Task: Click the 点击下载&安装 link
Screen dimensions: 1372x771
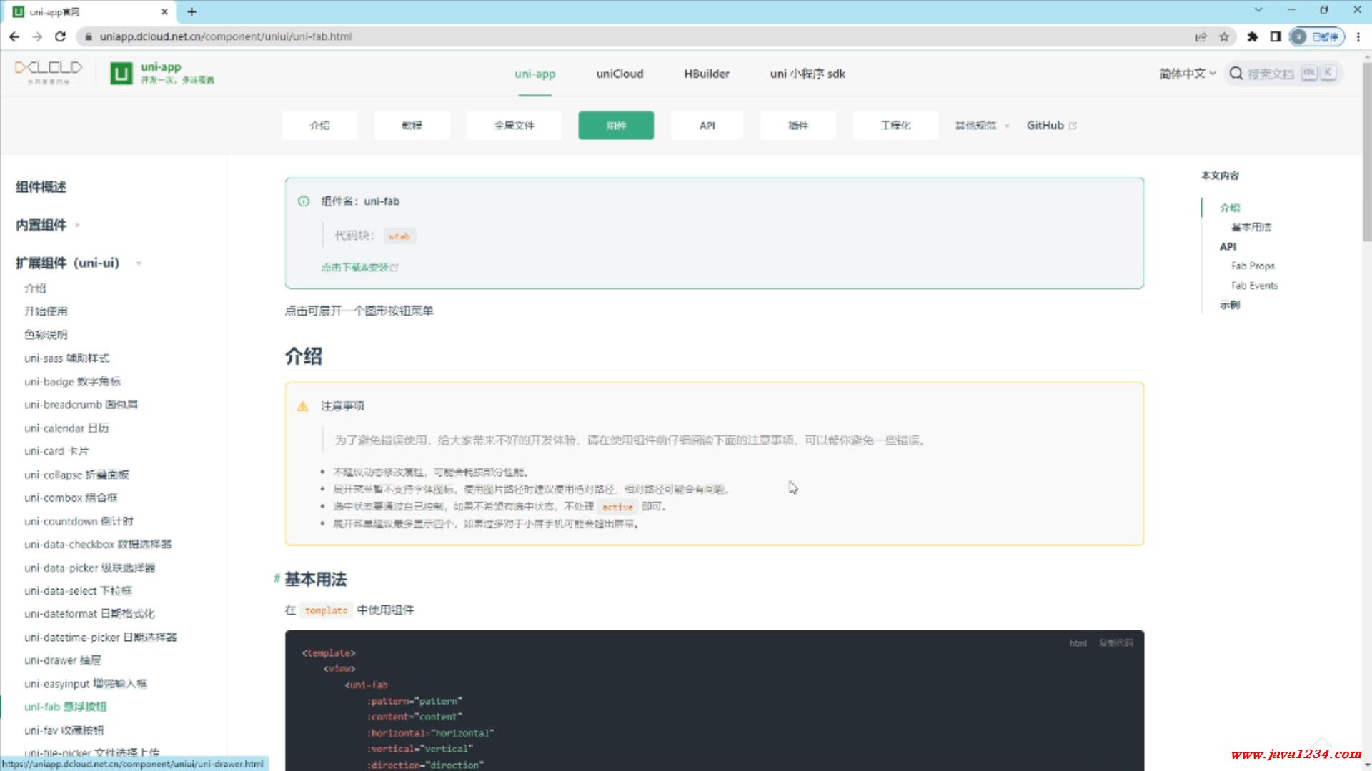Action: tap(359, 267)
